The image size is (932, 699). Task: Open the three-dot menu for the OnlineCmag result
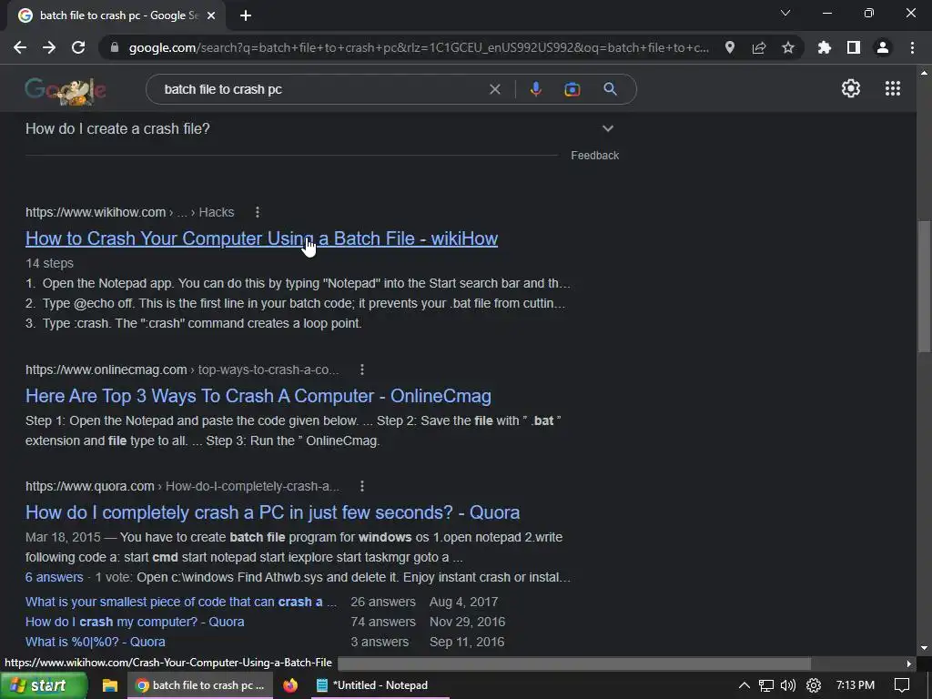(362, 370)
